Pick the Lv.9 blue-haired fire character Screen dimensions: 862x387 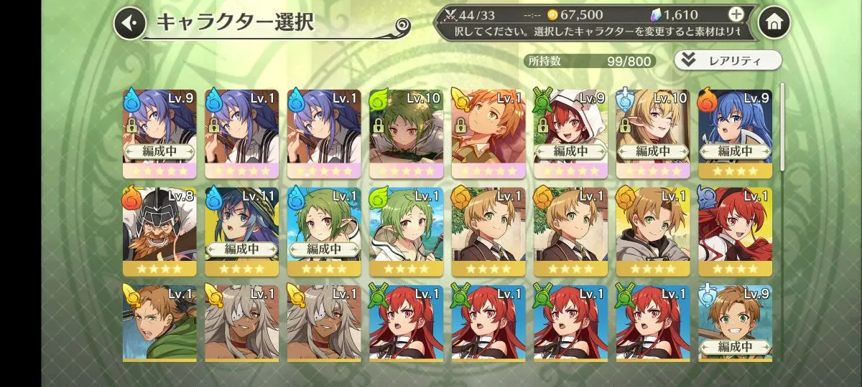[x=734, y=134]
